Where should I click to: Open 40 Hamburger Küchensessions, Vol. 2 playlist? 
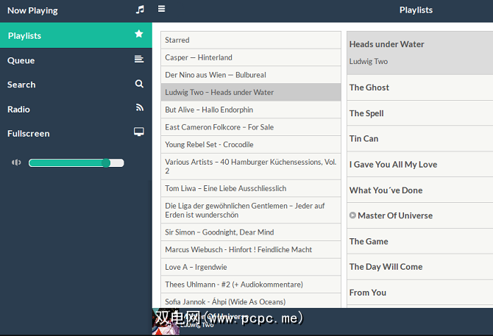click(x=251, y=166)
